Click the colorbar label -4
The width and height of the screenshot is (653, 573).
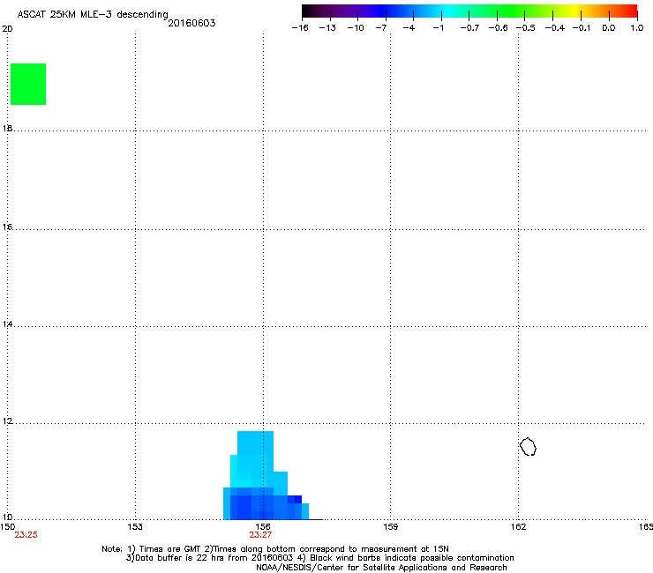[409, 28]
